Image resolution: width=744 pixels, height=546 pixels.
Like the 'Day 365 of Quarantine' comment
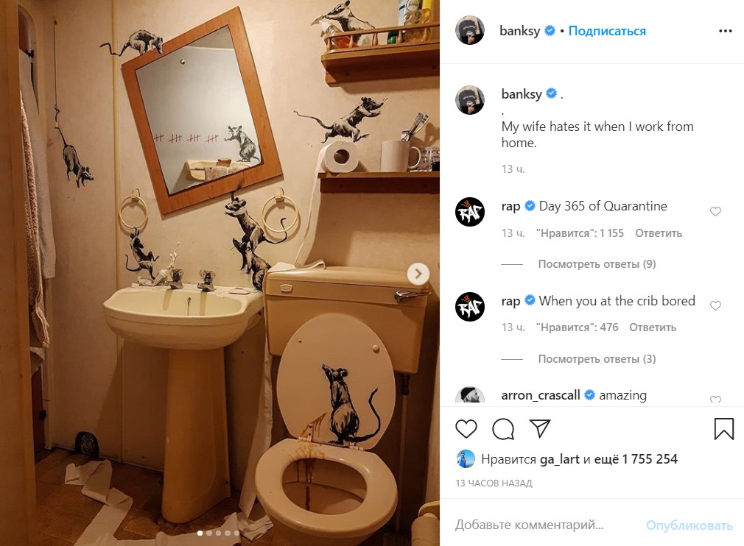click(x=715, y=211)
